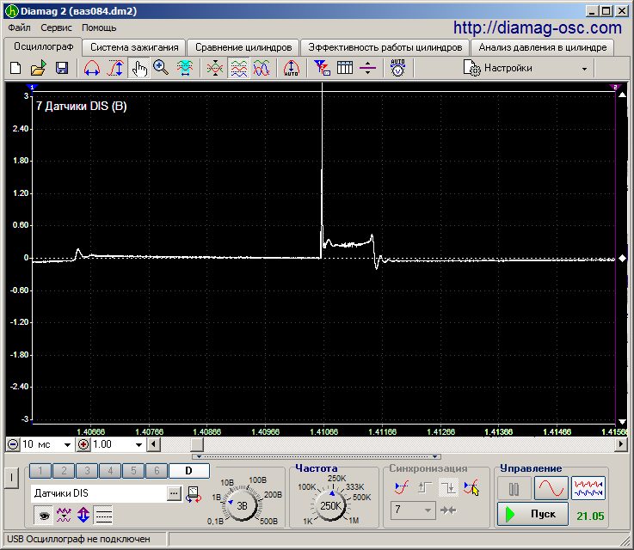Viewport: 634px width, 550px height.
Task: Click the oscilloscope probe swap icon
Action: pos(194,494)
